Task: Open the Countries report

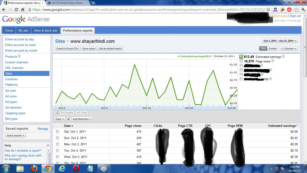Action: pyautogui.click(x=11, y=79)
